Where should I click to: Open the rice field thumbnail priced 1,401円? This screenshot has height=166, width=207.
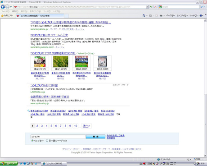(61, 62)
